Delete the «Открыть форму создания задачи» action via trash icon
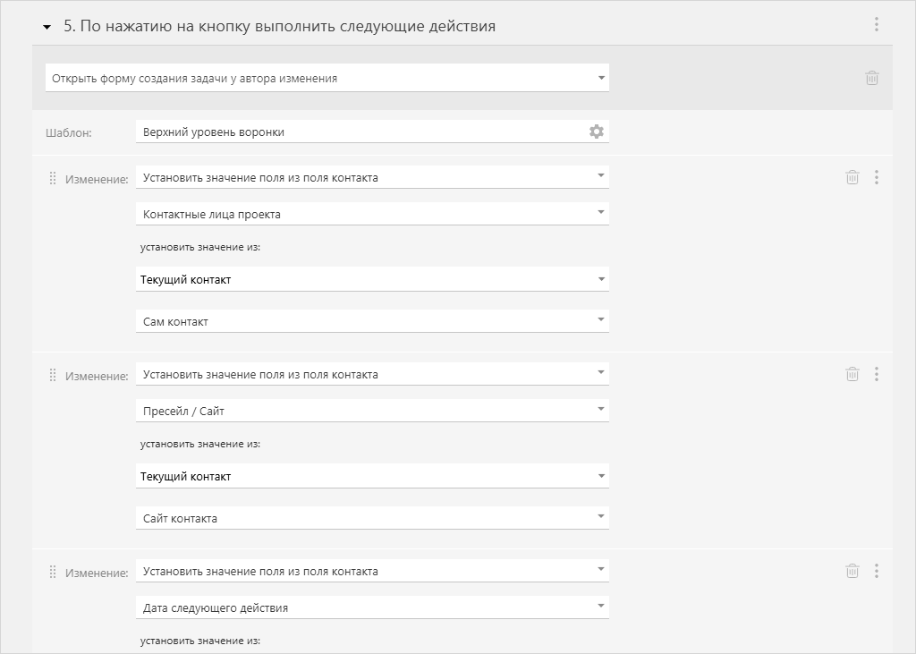Image resolution: width=916 pixels, height=654 pixels. 872,78
